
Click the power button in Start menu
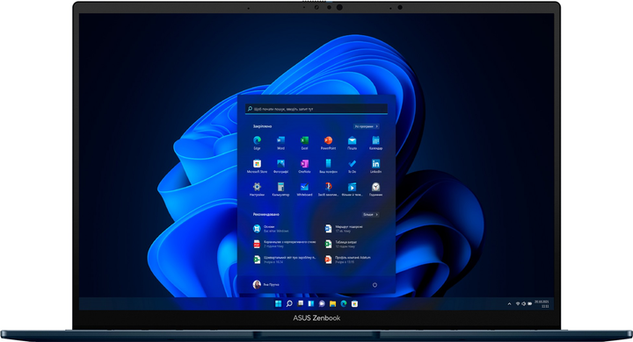tap(375, 285)
